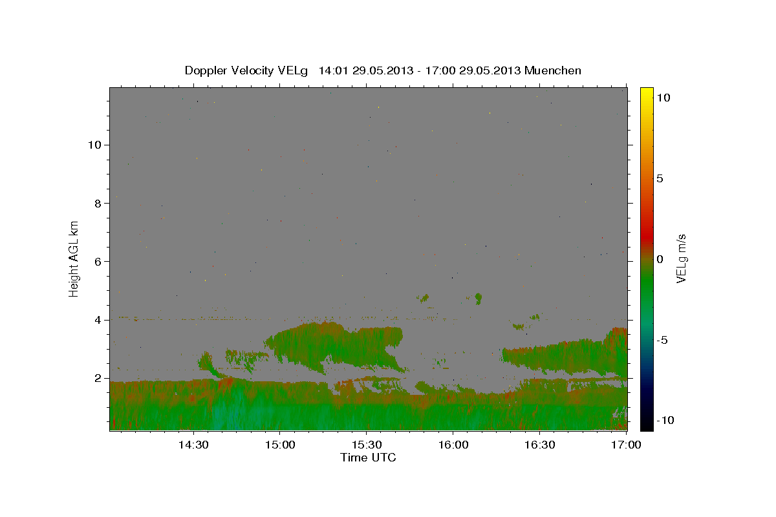This screenshot has height=517, width=776.
Task: Click the large cloud echo near 15:15
Action: 333,346
